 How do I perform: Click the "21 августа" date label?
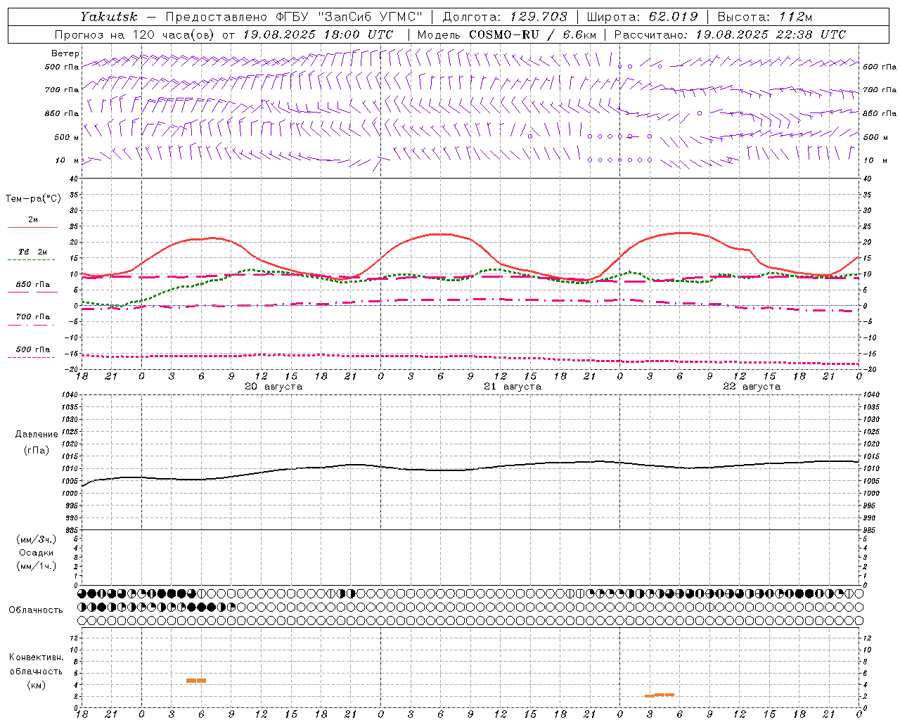[513, 387]
